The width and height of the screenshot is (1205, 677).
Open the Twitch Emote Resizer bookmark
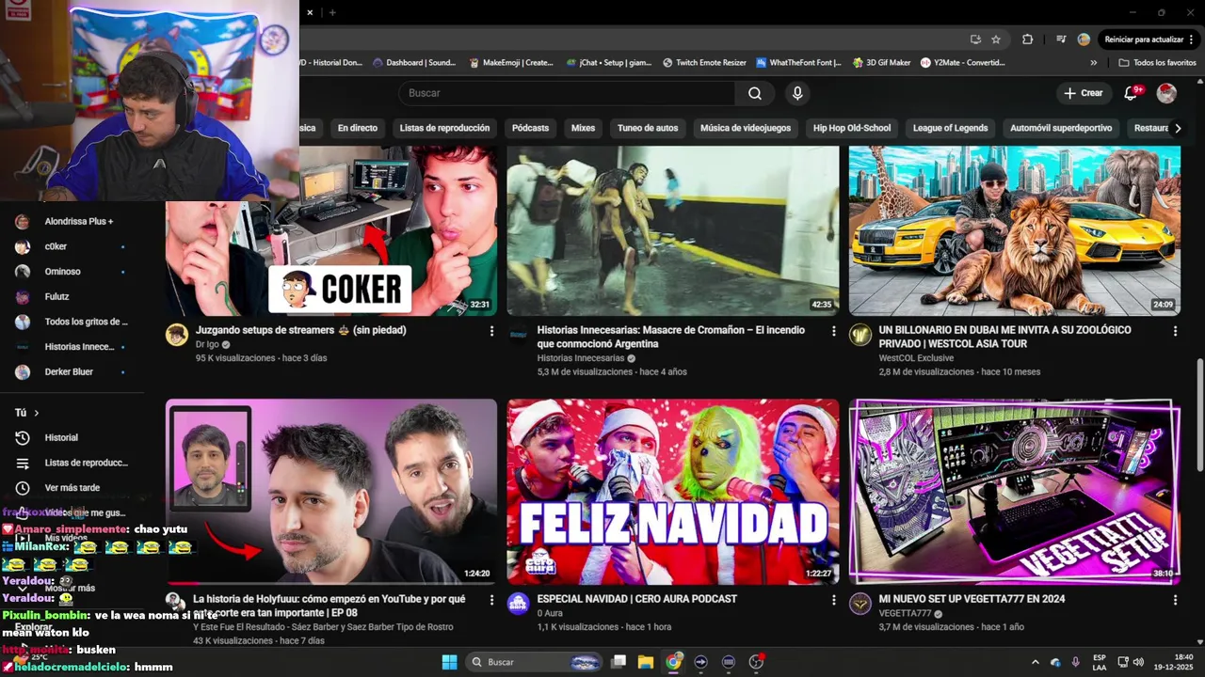(704, 63)
